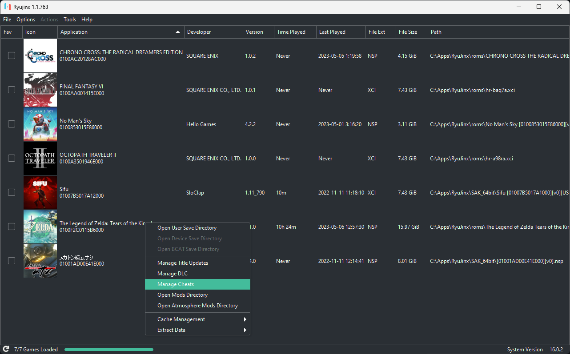This screenshot has width=570, height=354.
Task: Select the SloClap developer cell
Action: coord(195,193)
